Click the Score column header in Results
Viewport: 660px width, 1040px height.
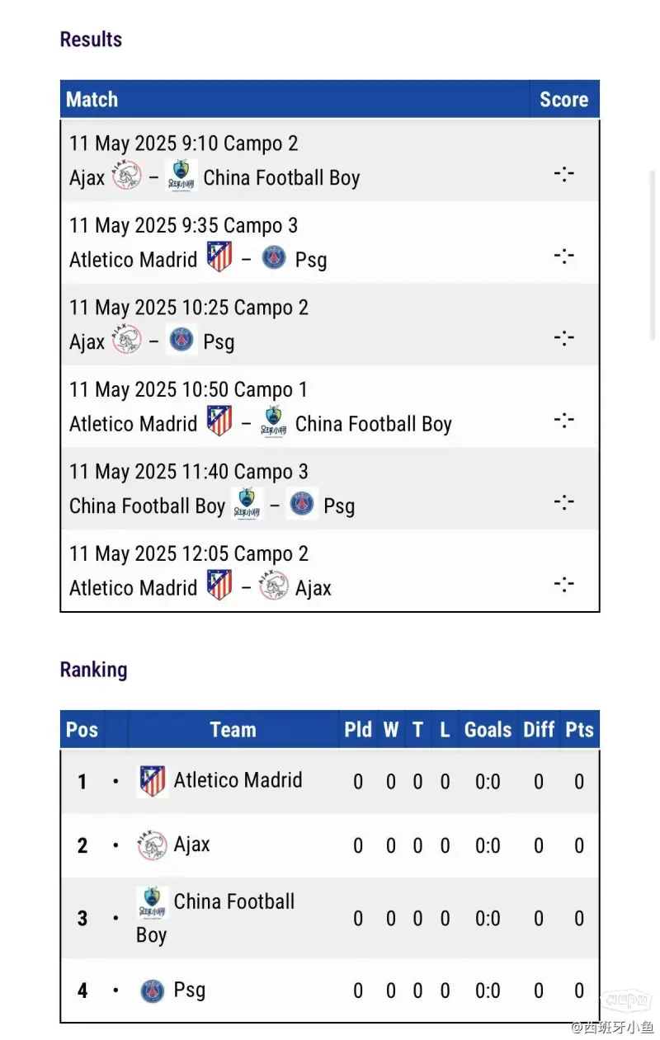(x=564, y=100)
